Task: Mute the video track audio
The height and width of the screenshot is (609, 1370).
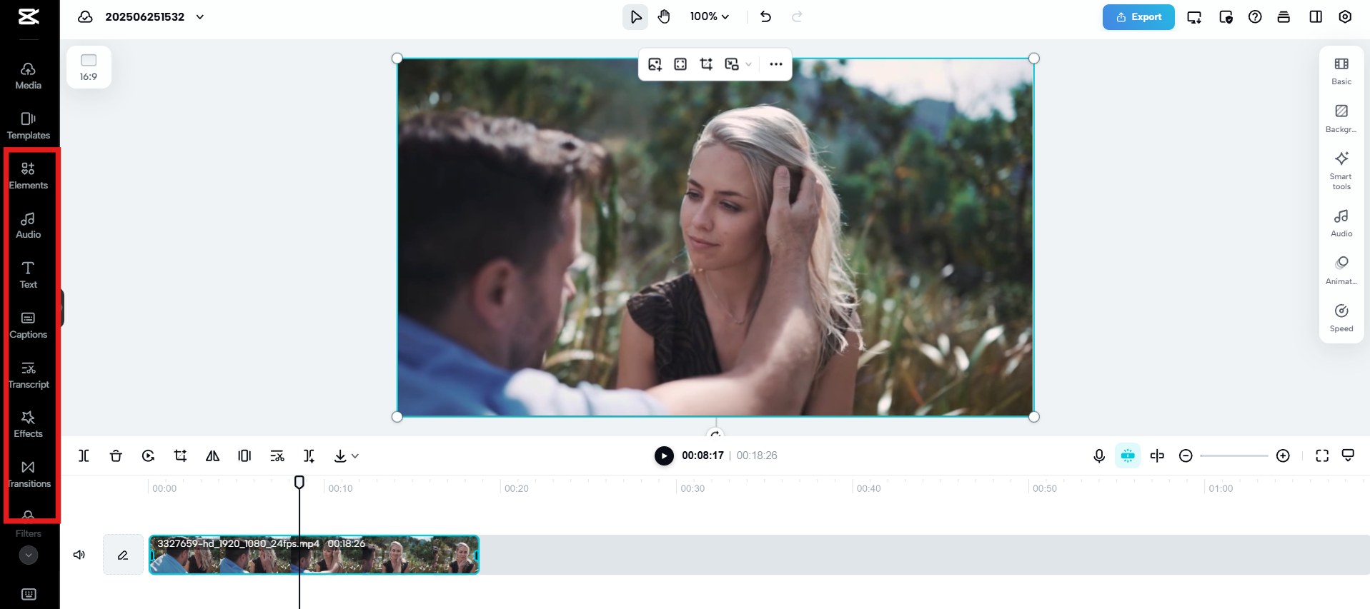Action: pyautogui.click(x=79, y=555)
